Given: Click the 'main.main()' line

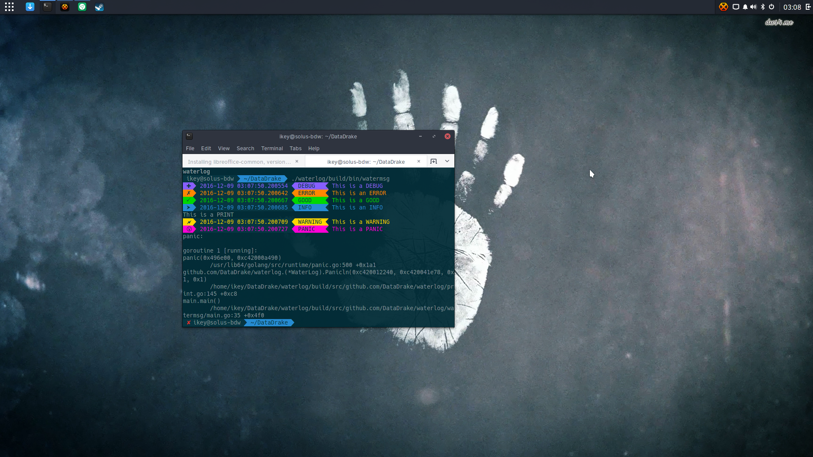Looking at the screenshot, I should point(202,301).
